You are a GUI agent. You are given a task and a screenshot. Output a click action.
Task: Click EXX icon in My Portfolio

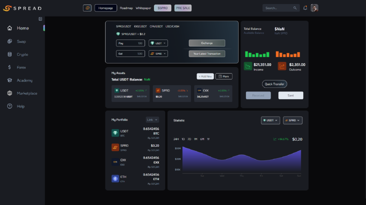(x=115, y=162)
